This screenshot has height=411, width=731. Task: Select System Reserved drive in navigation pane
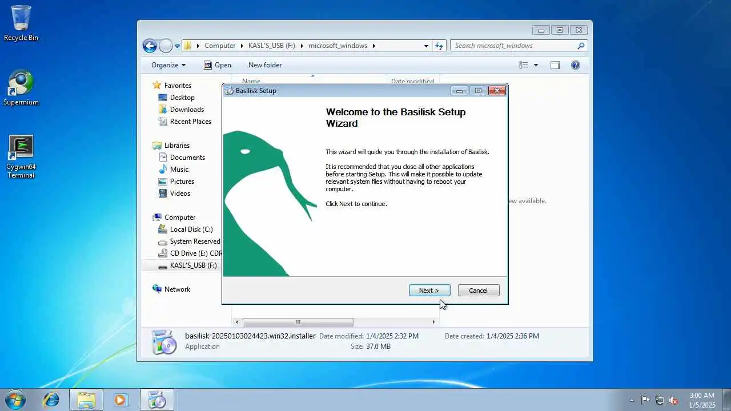click(190, 241)
